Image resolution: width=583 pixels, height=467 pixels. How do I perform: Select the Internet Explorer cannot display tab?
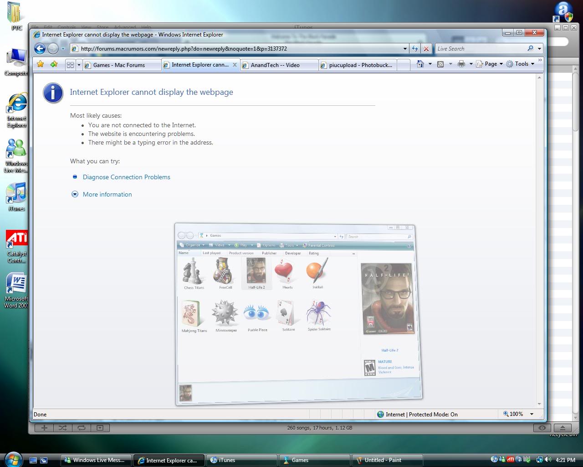click(196, 65)
